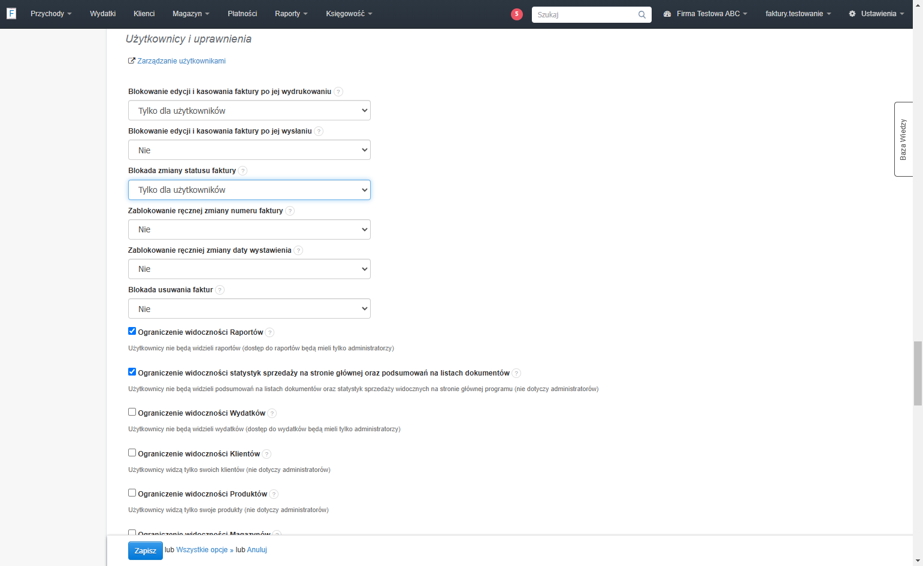The image size is (923, 566).
Task: Click the external link icon beside Zarządzanie użytkownikami
Action: tap(132, 60)
